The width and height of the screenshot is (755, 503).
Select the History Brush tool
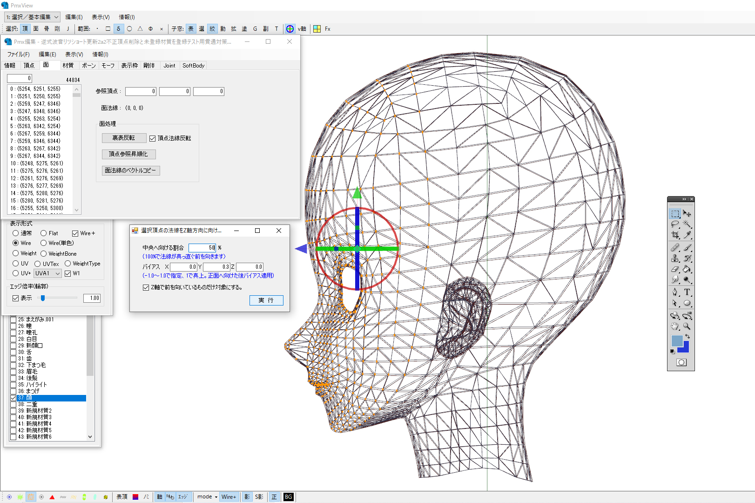click(x=687, y=258)
